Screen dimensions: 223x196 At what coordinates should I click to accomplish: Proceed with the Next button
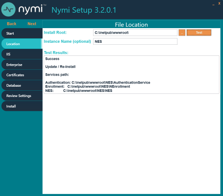coord(32,24)
